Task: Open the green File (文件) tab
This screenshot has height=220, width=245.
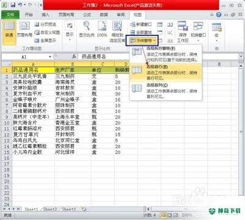Action: pyautogui.click(x=10, y=15)
